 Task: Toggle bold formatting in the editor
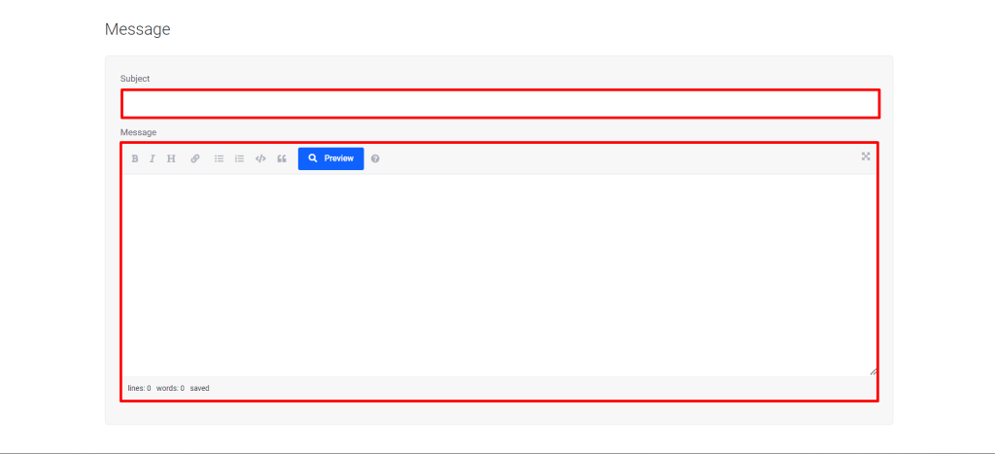coord(134,158)
